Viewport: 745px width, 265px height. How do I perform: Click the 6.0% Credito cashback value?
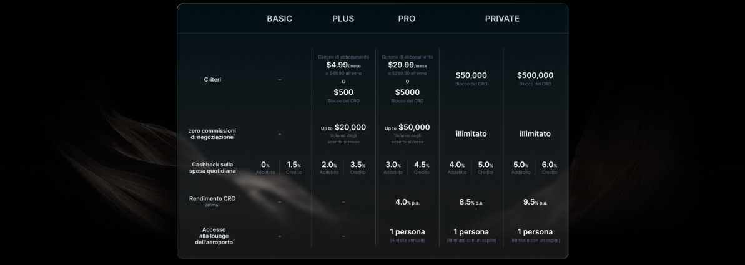coord(549,165)
